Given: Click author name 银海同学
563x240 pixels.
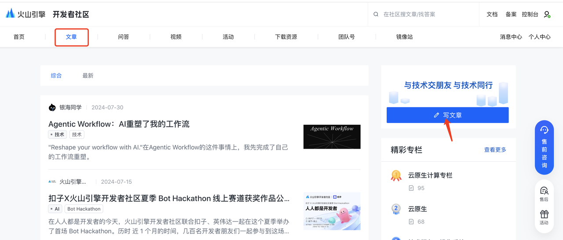Looking at the screenshot, I should point(71,107).
